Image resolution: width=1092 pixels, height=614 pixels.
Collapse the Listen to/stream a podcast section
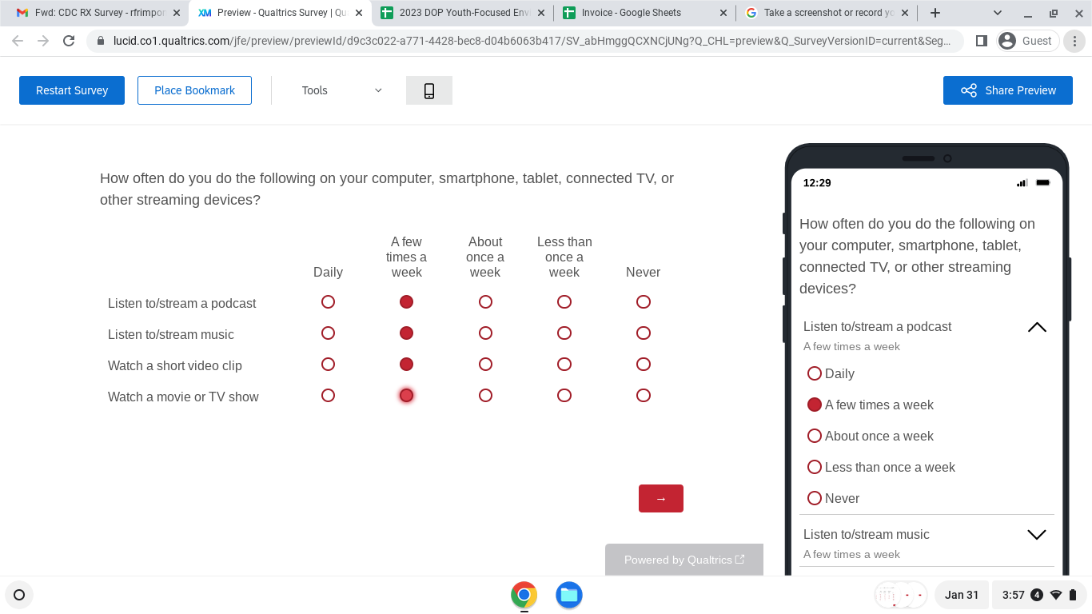click(x=1036, y=327)
